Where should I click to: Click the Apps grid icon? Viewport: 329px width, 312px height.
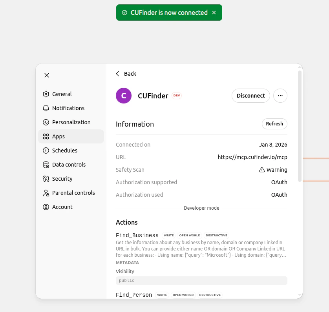click(46, 136)
